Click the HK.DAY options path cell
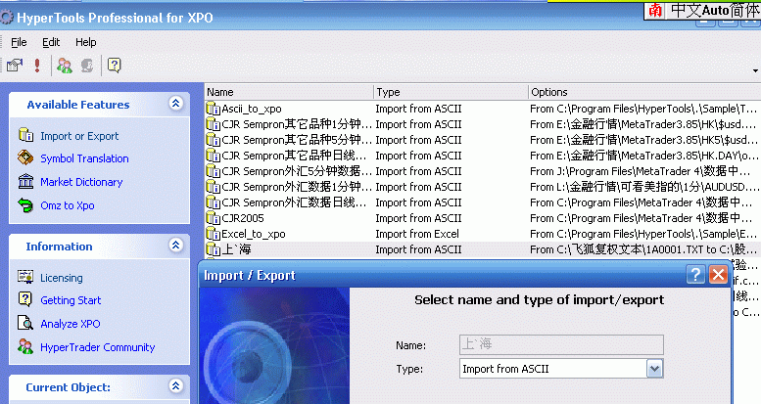The image size is (761, 404). 644,156
